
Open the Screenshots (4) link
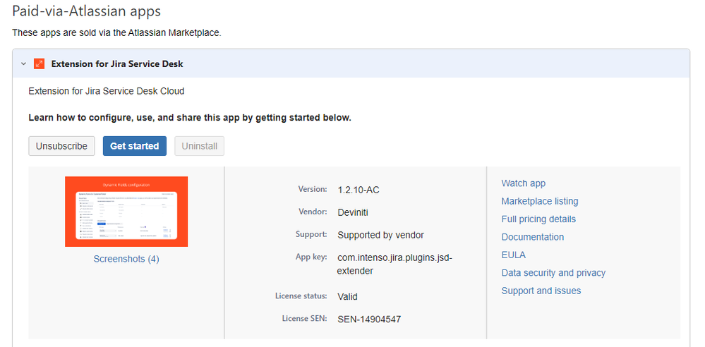coord(126,260)
